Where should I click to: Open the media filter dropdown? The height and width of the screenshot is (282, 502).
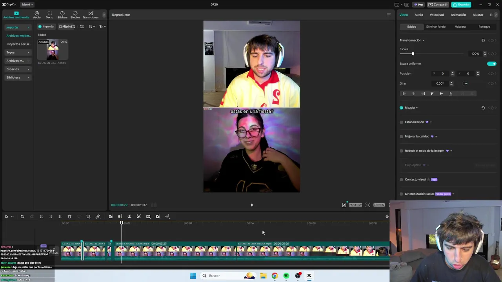(x=102, y=27)
